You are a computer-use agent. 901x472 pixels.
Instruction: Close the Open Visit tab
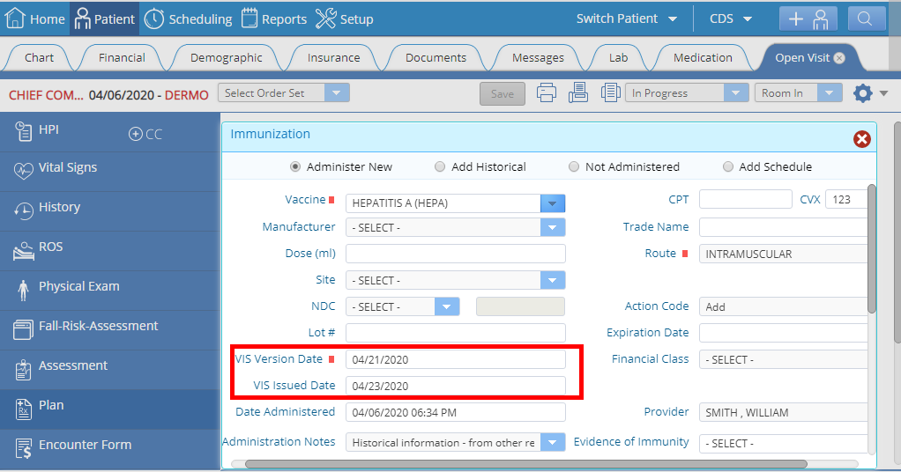839,58
